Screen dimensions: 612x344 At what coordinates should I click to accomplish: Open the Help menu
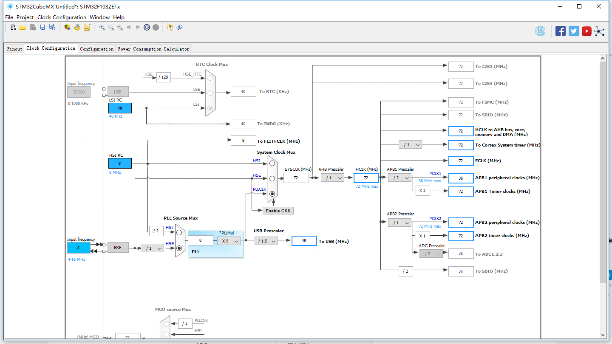tap(119, 17)
